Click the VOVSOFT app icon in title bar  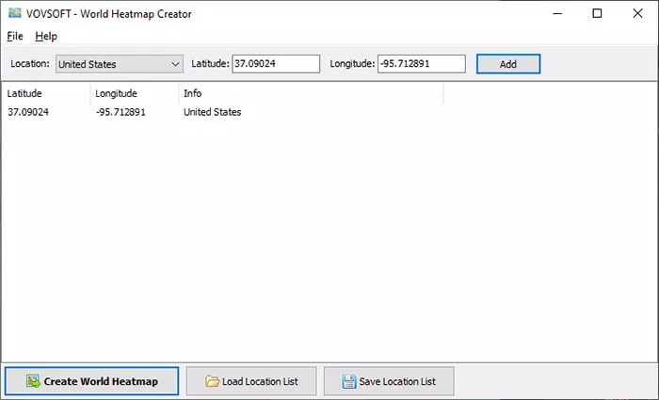(15, 13)
